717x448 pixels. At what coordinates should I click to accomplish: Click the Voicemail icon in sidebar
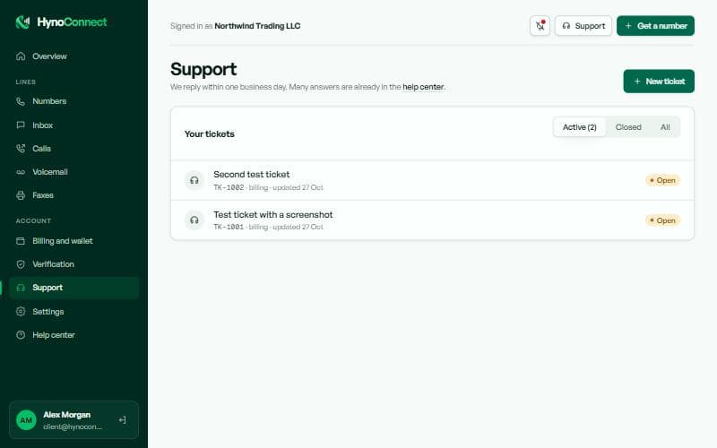coord(21,172)
